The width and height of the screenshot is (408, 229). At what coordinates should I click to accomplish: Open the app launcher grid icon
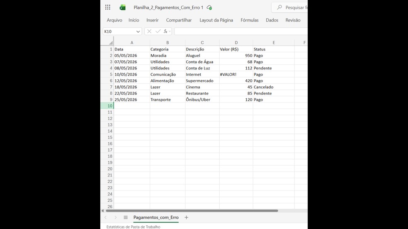[108, 7]
